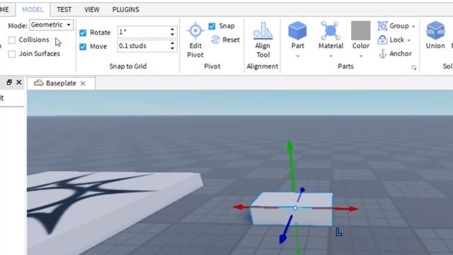Open the Align Tool
453x255 pixels.
tap(263, 40)
